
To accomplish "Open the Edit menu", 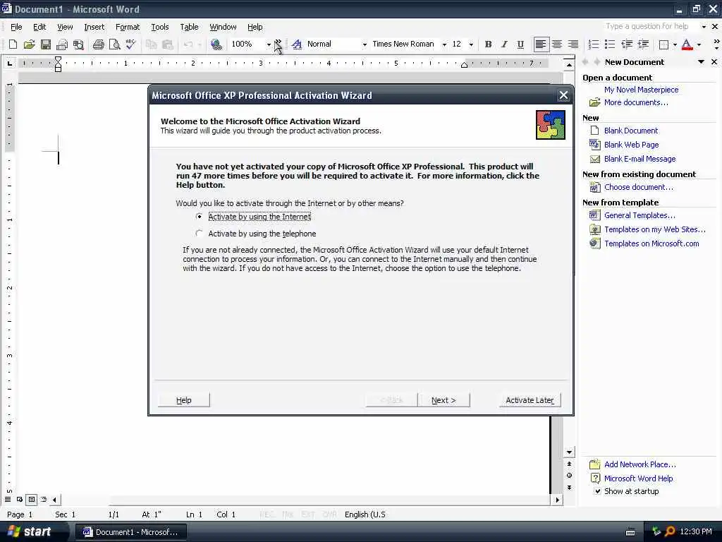I will tap(39, 27).
